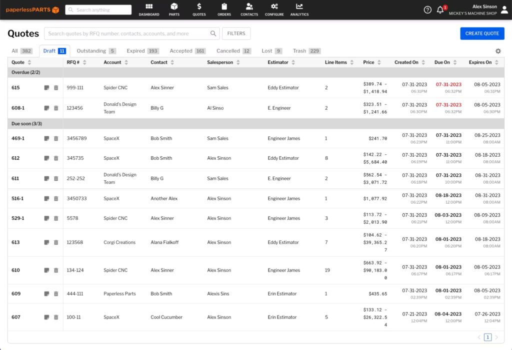
Task: Open notifications with the bell icon
Action: (x=439, y=9)
